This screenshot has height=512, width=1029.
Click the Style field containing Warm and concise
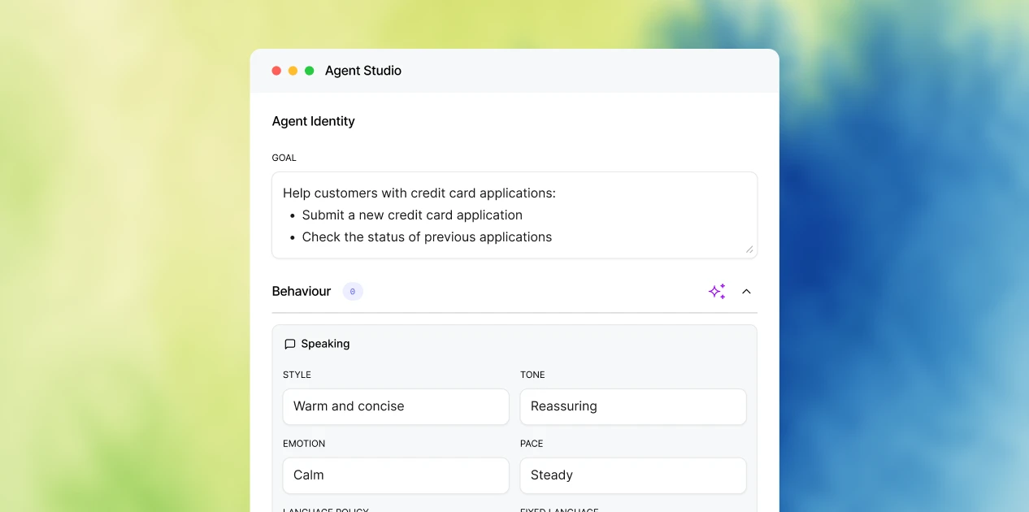[x=396, y=406]
